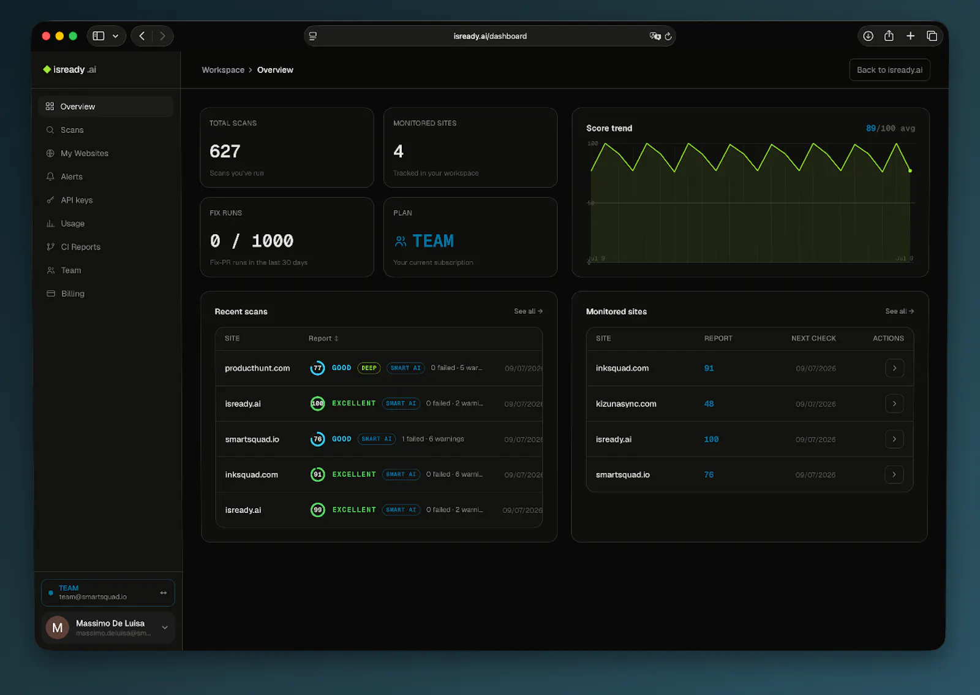Click the Back to isready.ai button

[889, 70]
